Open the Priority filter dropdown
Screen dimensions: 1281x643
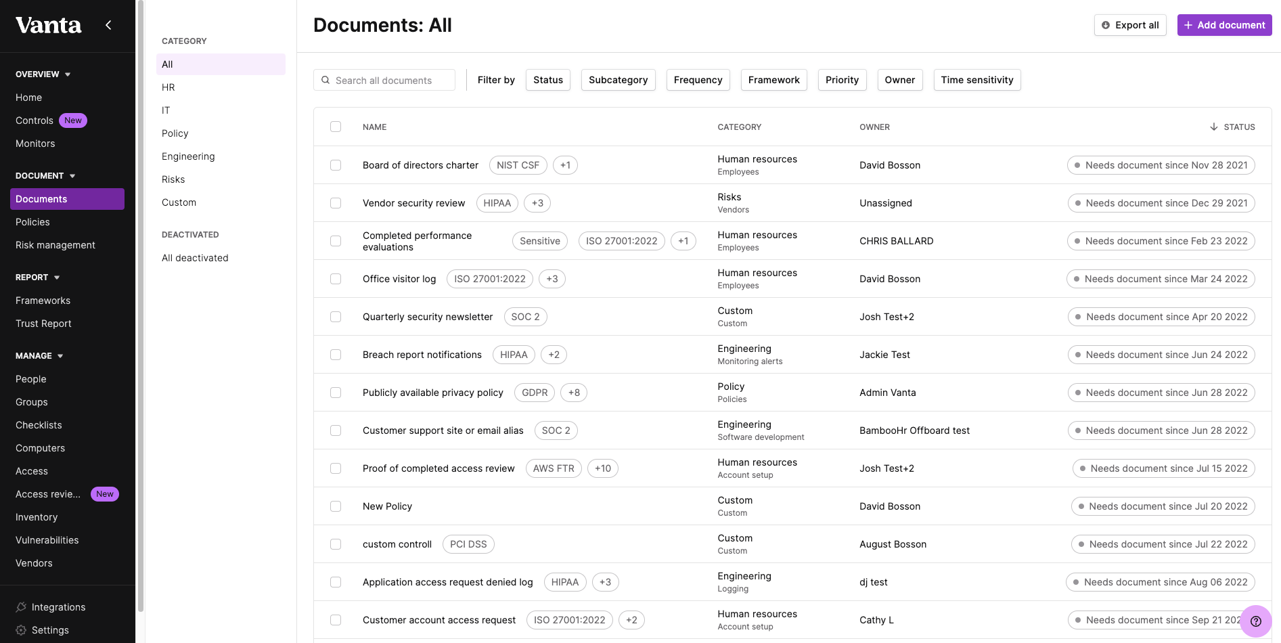coord(842,80)
